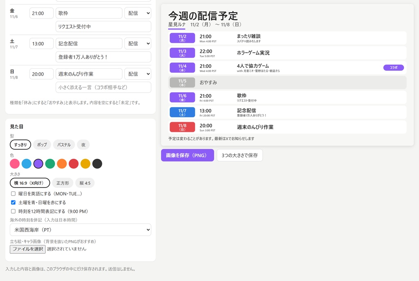Viewport: 419px width, 281px height.
Task: Click おやすみ in the preview
Action: (208, 83)
